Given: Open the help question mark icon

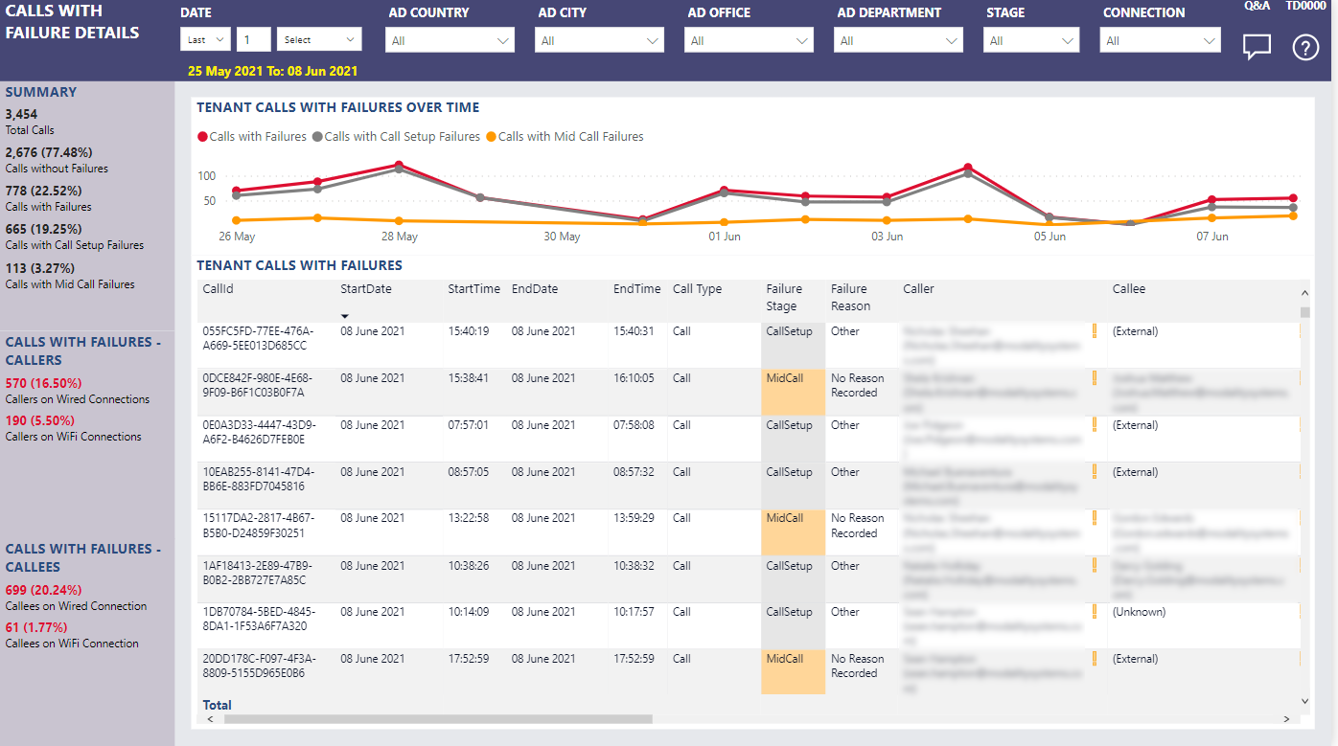Looking at the screenshot, I should pyautogui.click(x=1306, y=47).
